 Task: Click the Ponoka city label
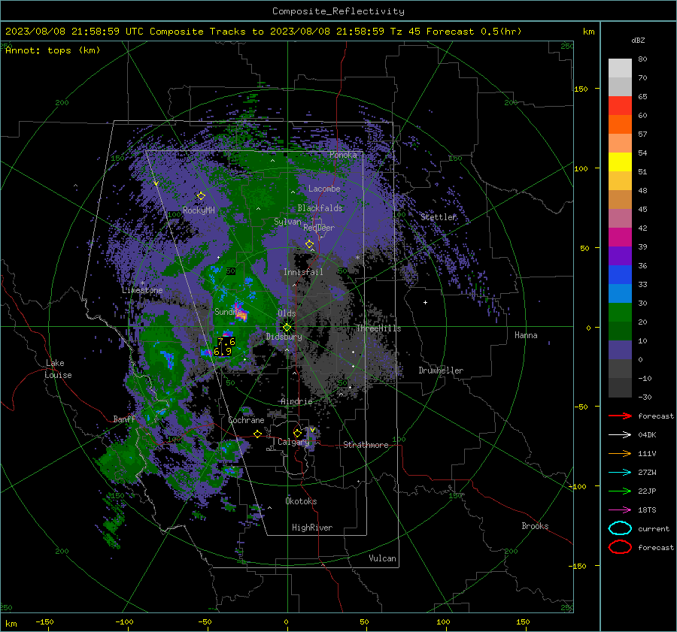point(343,155)
